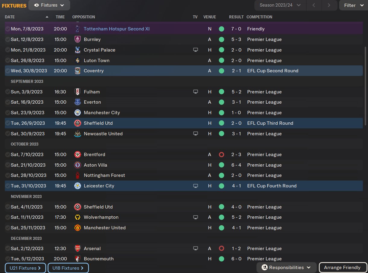The width and height of the screenshot is (368, 273).
Task: Toggle the checkmark beside Sat, 4/11/2023 fixture
Action: coord(8,207)
